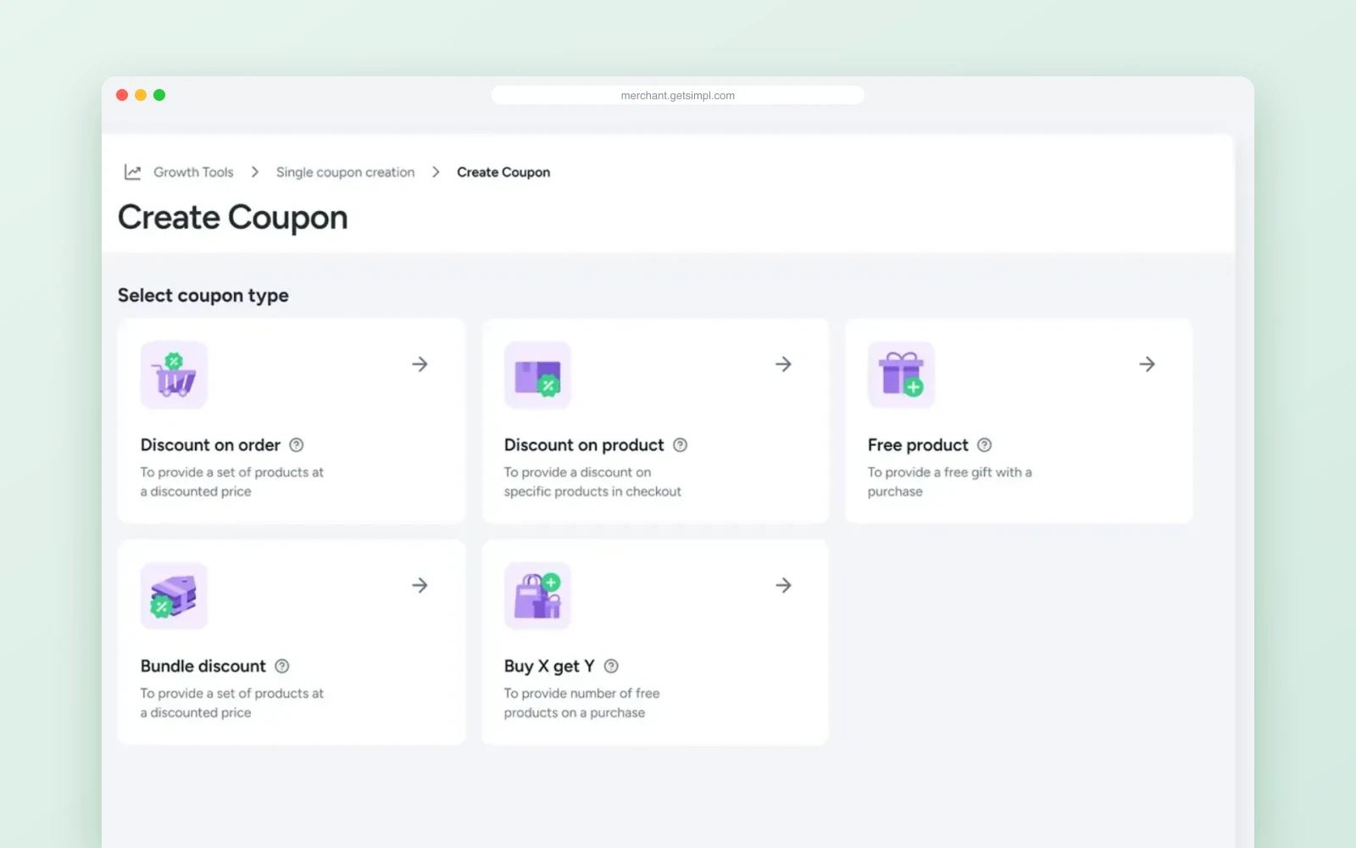The height and width of the screenshot is (848, 1356).
Task: Select the Bundle discount title
Action: click(x=203, y=667)
